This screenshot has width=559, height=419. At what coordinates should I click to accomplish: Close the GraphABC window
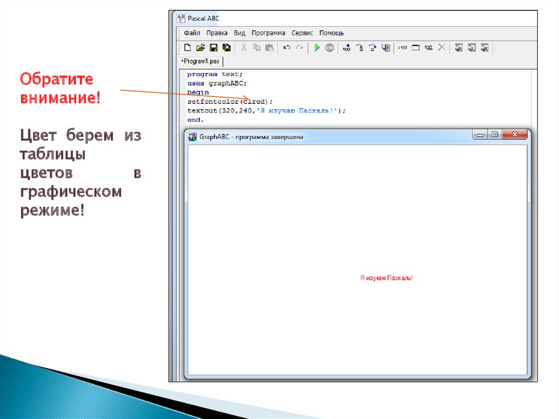click(514, 134)
